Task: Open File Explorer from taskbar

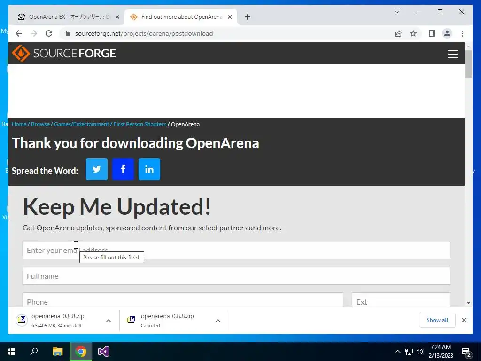Action: point(57,352)
